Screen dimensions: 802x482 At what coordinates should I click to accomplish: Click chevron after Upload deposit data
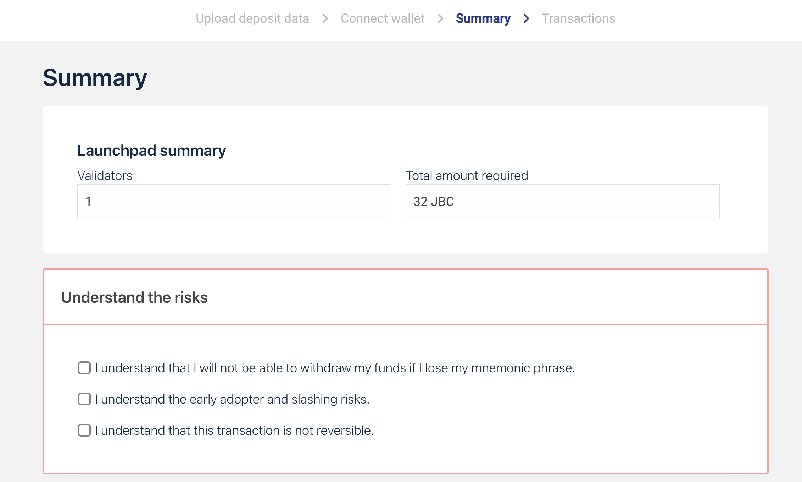coord(325,18)
